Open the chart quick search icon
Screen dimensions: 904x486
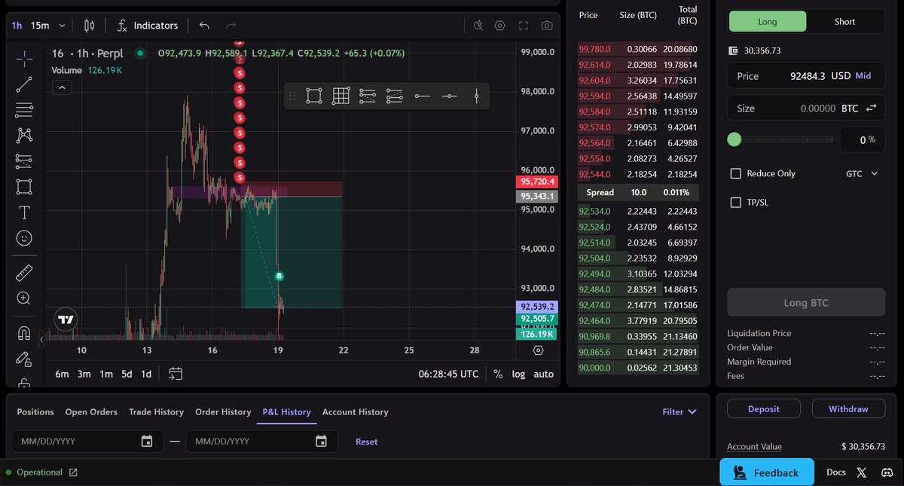click(x=478, y=26)
